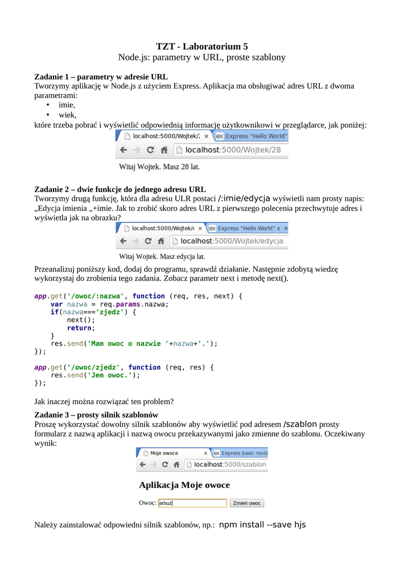Click the back arrow beside localhost:5000/Wojtek/28
404x571 pixels.
[123, 150]
